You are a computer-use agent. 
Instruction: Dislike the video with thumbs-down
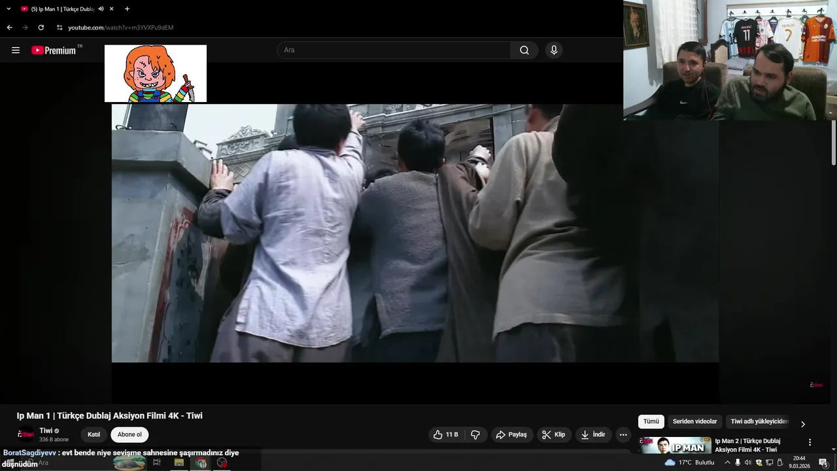click(475, 434)
